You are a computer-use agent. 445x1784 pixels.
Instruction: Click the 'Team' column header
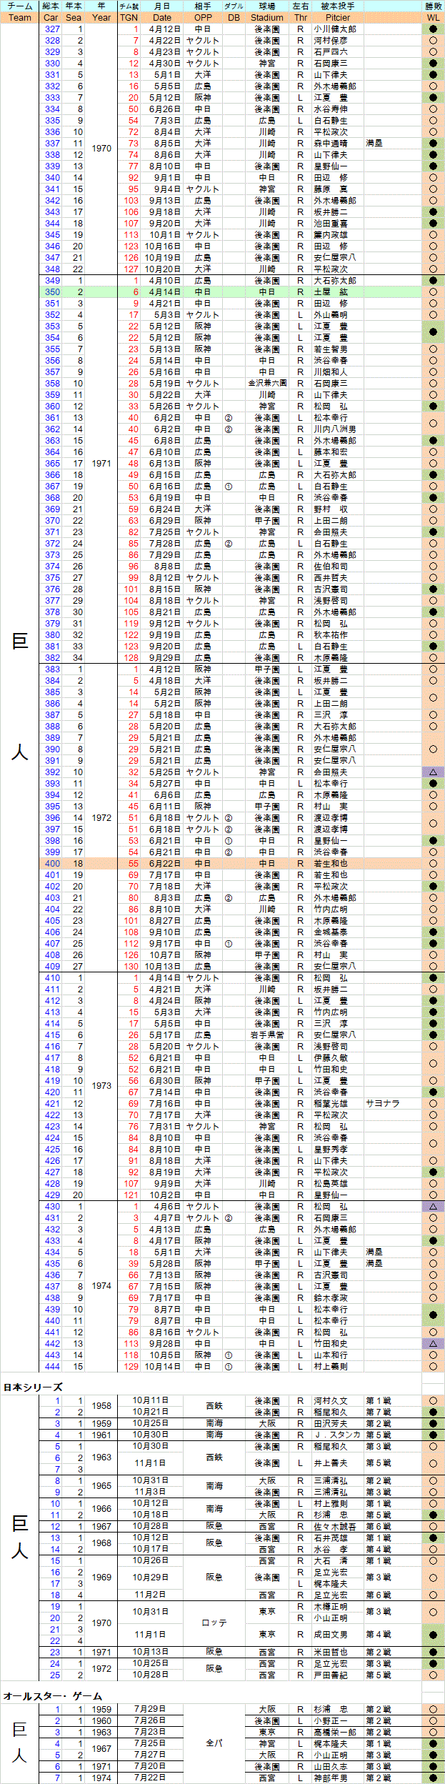(x=20, y=17)
